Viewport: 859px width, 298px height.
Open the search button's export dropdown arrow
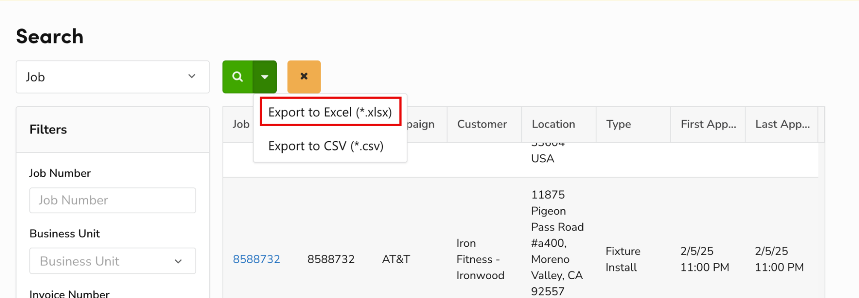pos(265,77)
